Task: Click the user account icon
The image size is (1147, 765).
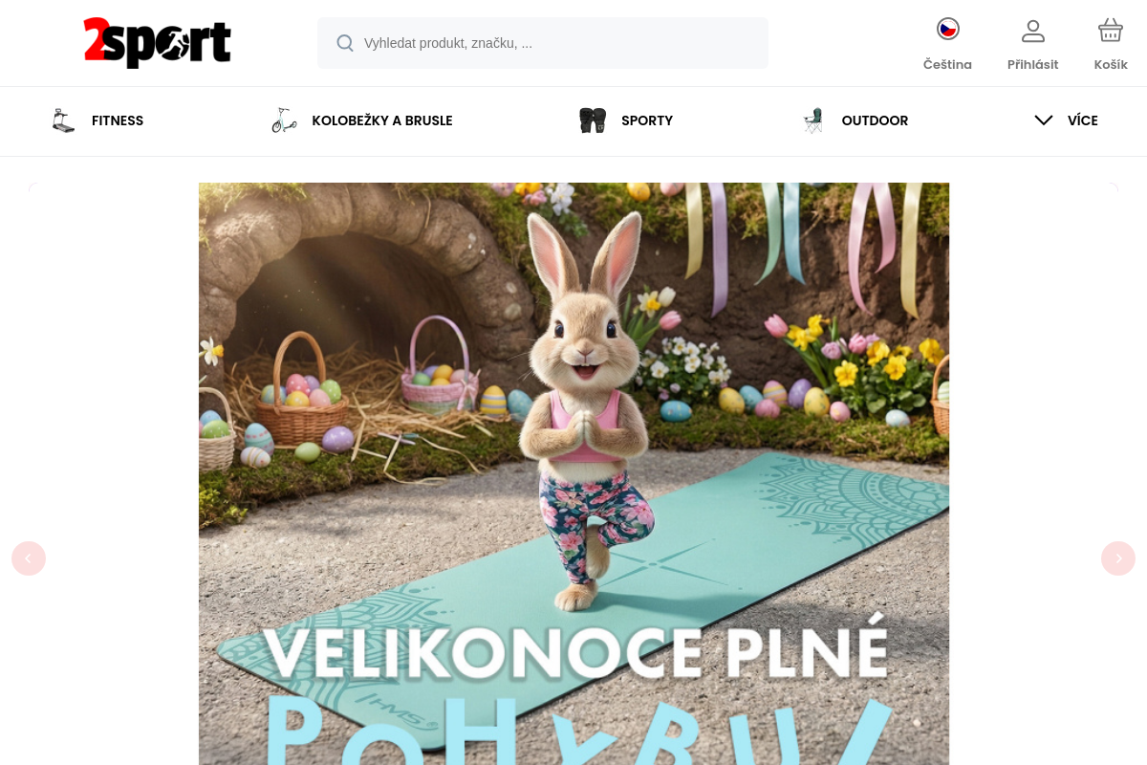Action: 1032,31
